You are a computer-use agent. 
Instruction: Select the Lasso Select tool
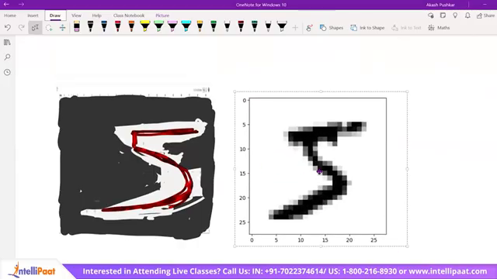[x=49, y=28]
